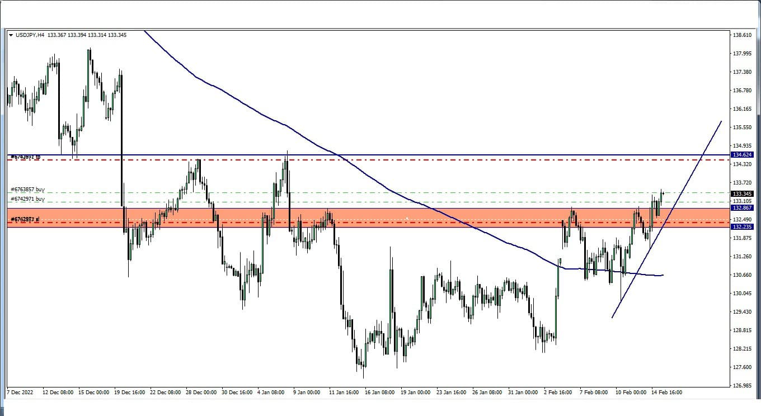Click the 15 Dec 00:00 time label
This screenshot has height=416, width=761.
tap(94, 392)
